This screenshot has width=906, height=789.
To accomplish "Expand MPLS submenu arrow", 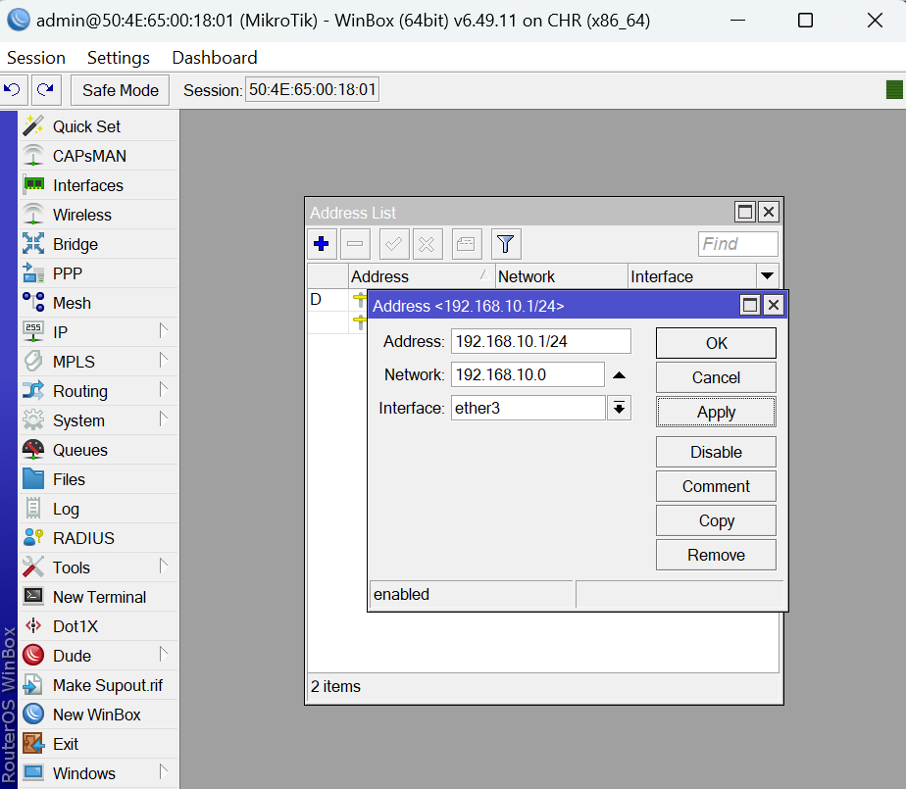I will click(164, 361).
